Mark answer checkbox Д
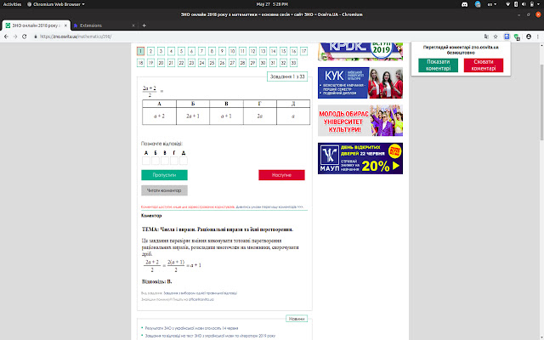This screenshot has height=340, width=544. (x=184, y=161)
